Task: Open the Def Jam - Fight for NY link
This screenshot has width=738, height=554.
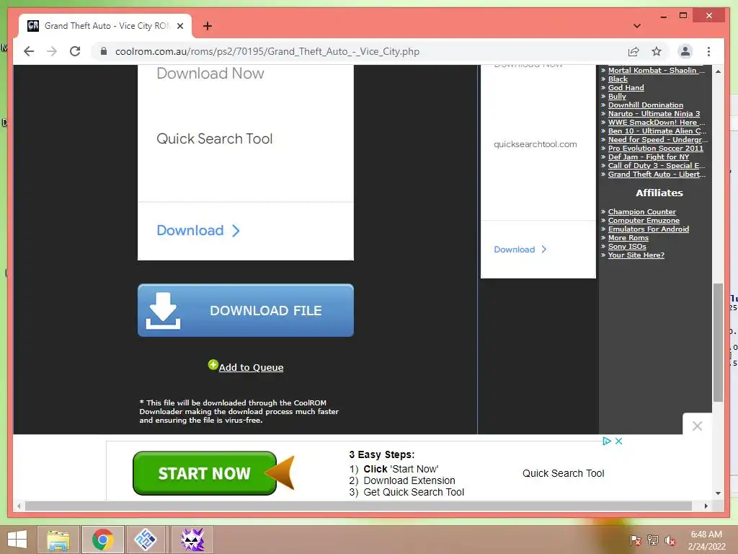Action: click(648, 157)
